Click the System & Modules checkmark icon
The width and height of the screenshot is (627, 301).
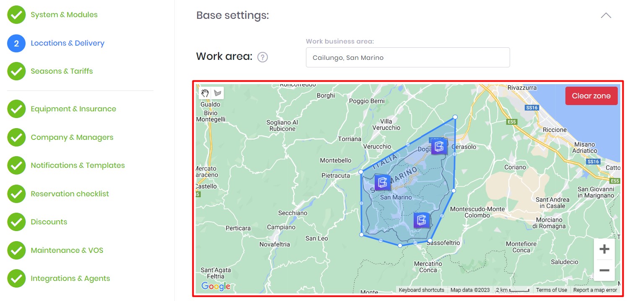(16, 15)
